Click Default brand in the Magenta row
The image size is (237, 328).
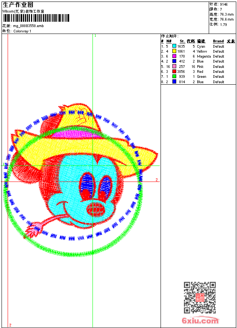[219, 56]
